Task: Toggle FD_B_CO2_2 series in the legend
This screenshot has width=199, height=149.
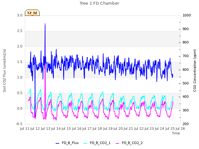Action: 129,143
